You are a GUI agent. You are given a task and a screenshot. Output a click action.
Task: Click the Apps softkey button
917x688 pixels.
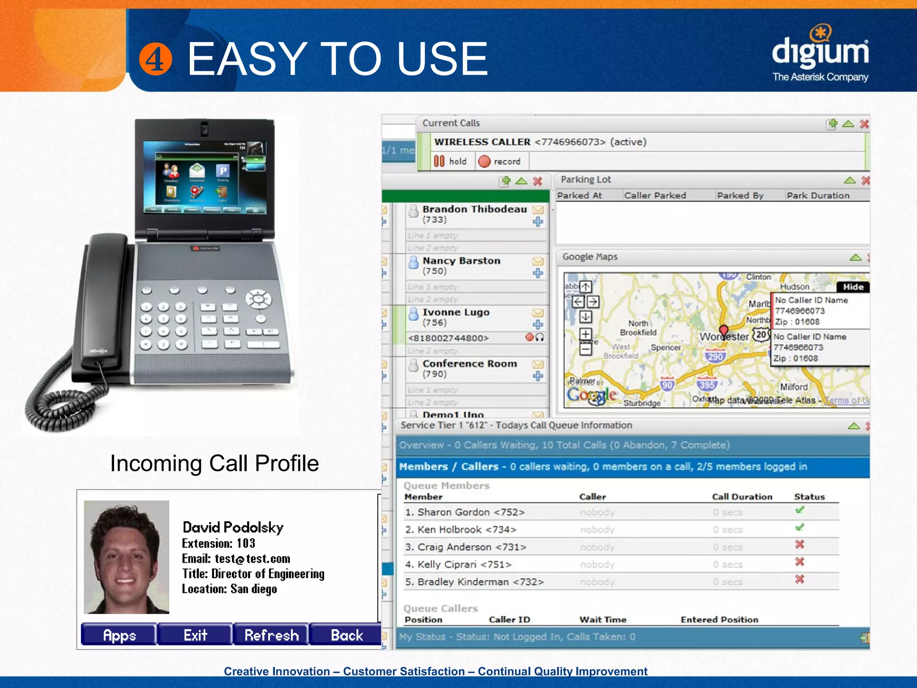(119, 635)
